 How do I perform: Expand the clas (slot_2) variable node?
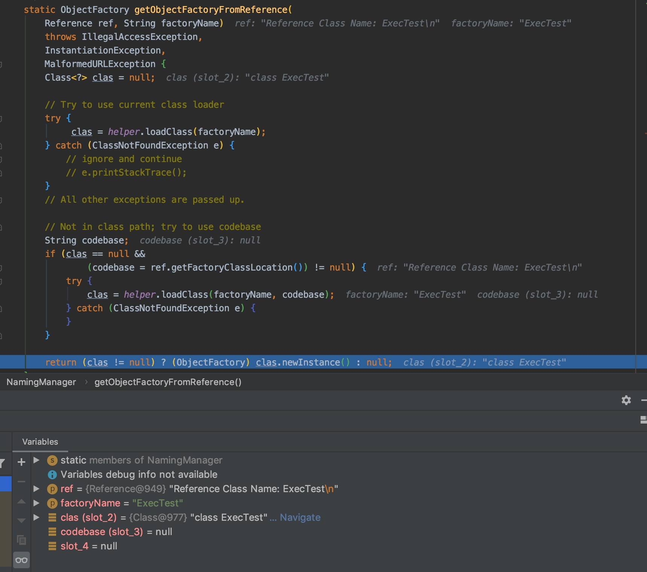click(x=37, y=517)
